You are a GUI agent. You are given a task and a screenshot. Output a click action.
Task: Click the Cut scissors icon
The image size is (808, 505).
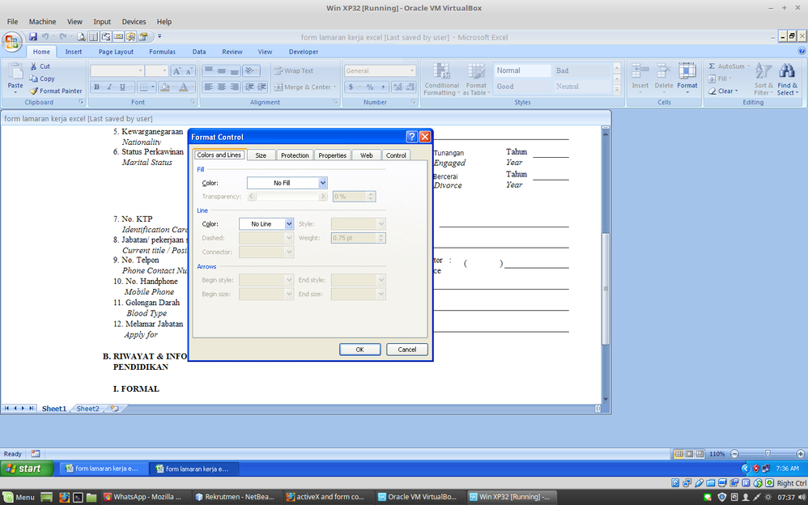tap(33, 66)
